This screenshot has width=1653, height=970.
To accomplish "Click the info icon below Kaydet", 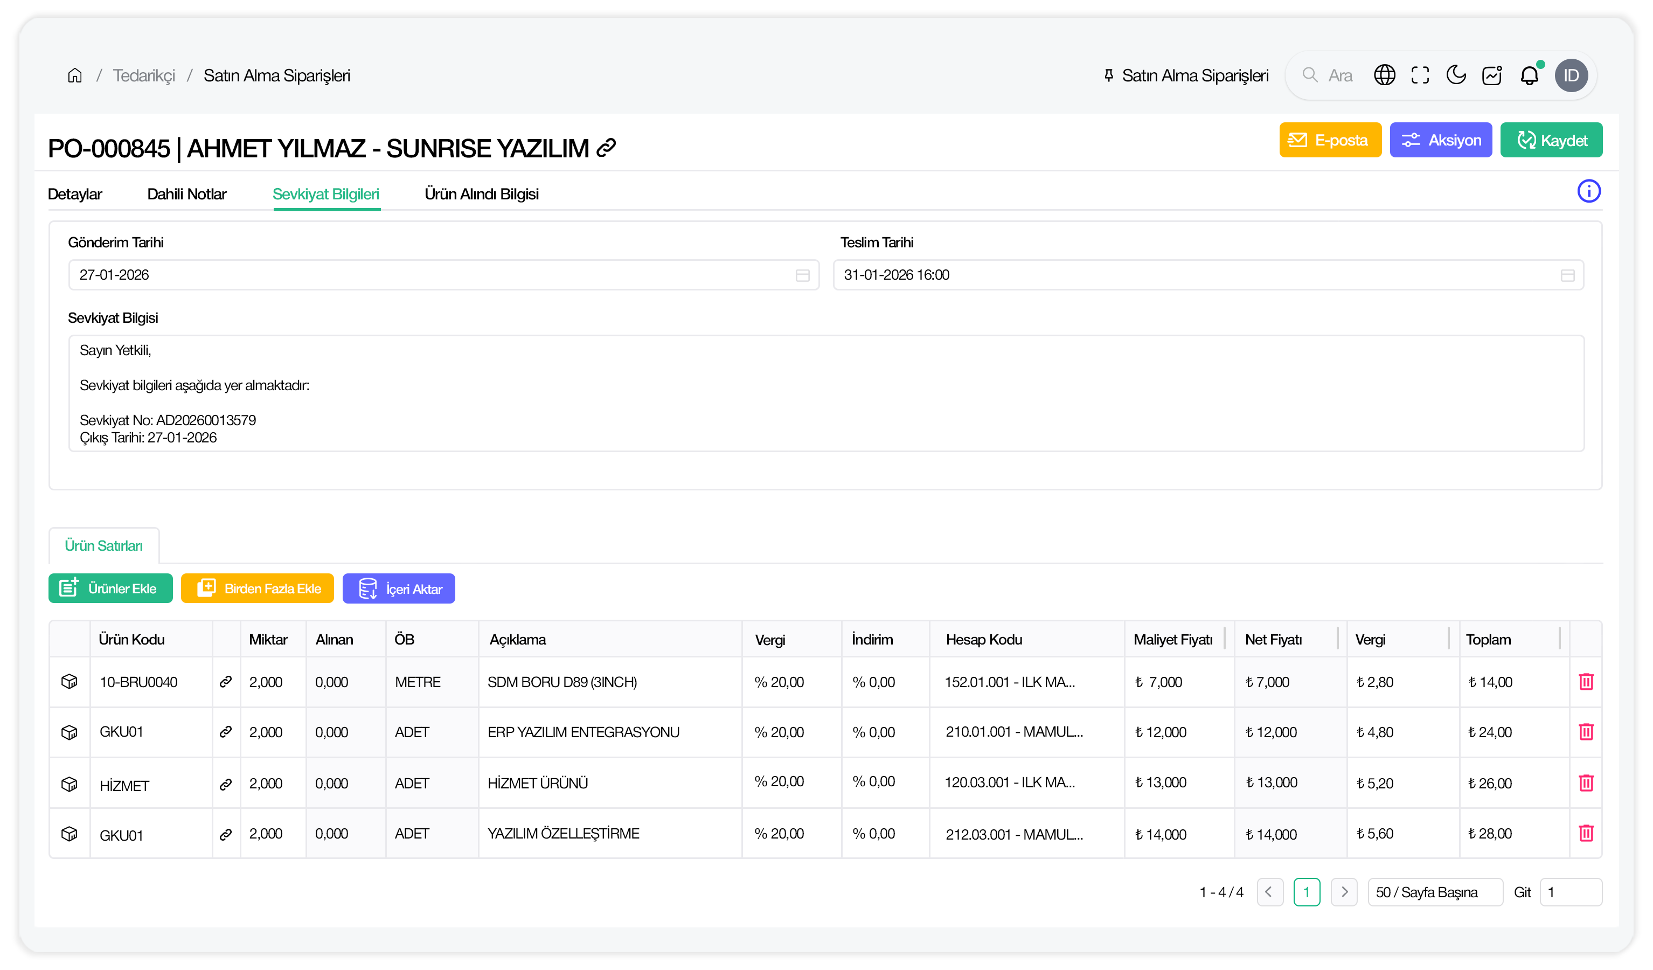I will (x=1588, y=191).
